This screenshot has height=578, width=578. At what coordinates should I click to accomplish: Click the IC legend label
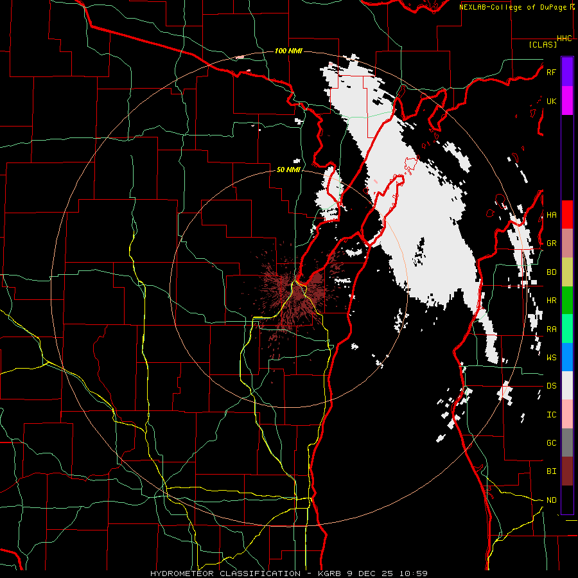(x=551, y=415)
